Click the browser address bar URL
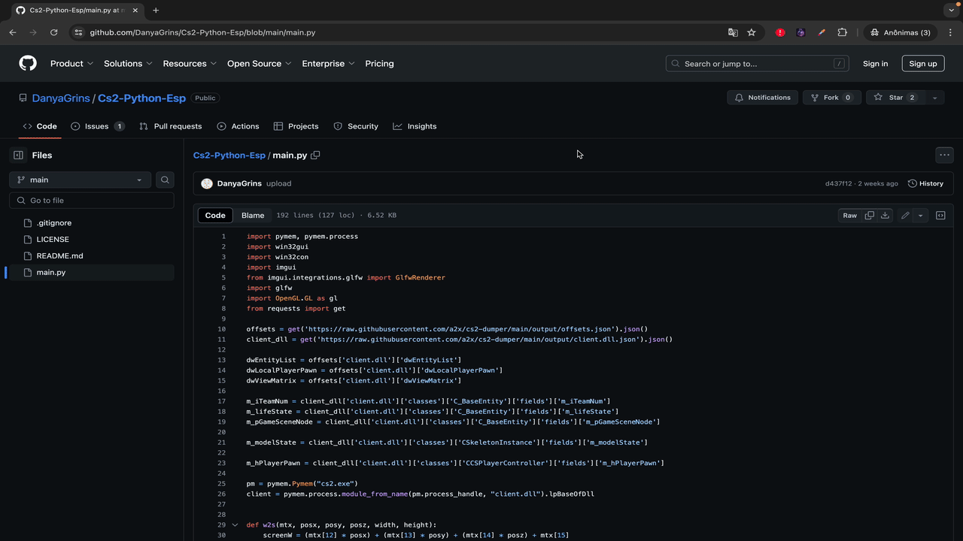Viewport: 963px width, 541px height. tap(202, 33)
